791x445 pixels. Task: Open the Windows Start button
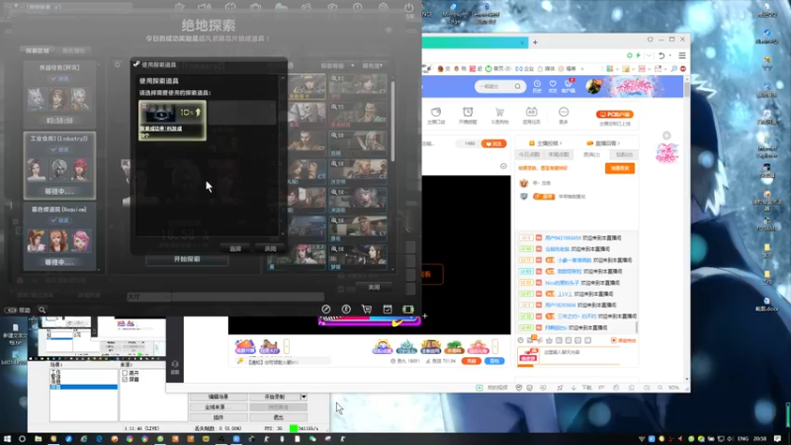click(7, 439)
